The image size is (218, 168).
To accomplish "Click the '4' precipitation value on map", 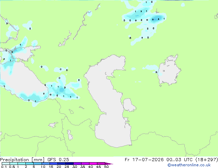I will pyautogui.click(x=159, y=19).
